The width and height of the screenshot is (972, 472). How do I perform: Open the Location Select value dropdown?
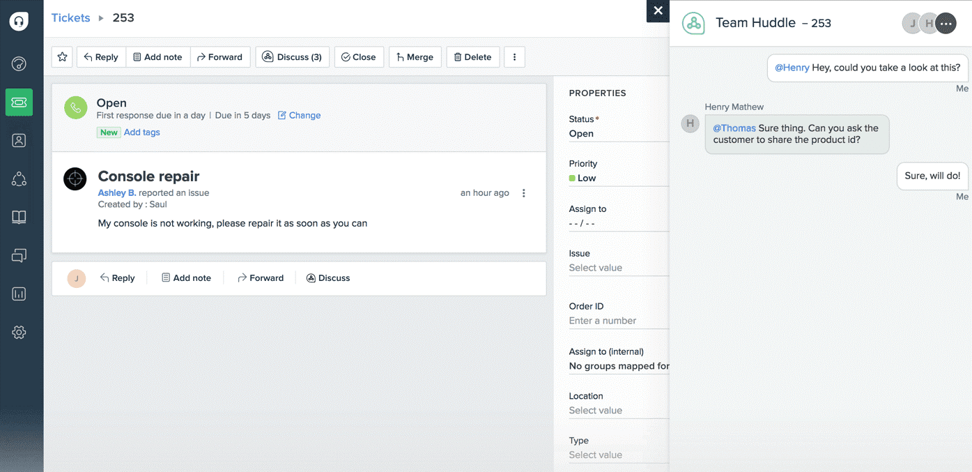point(596,410)
